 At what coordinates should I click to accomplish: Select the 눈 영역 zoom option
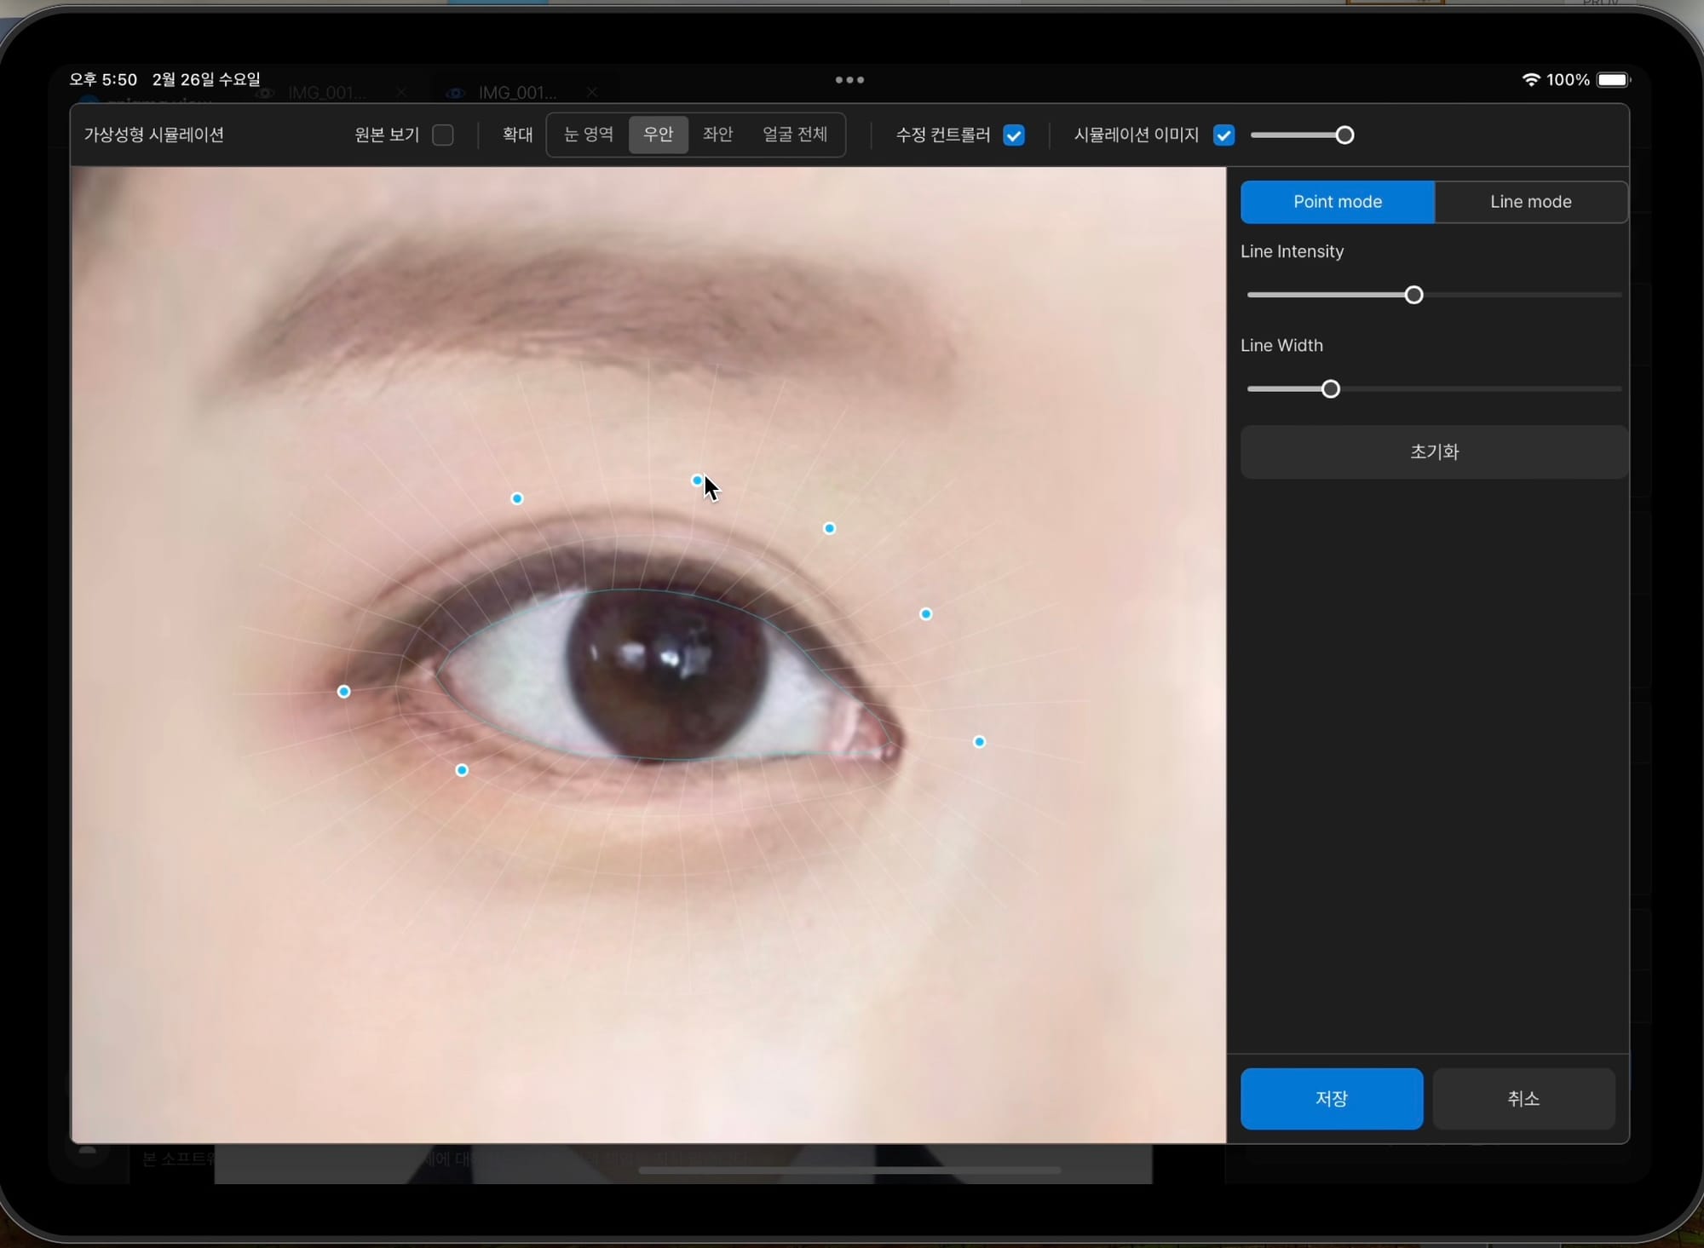pos(588,135)
